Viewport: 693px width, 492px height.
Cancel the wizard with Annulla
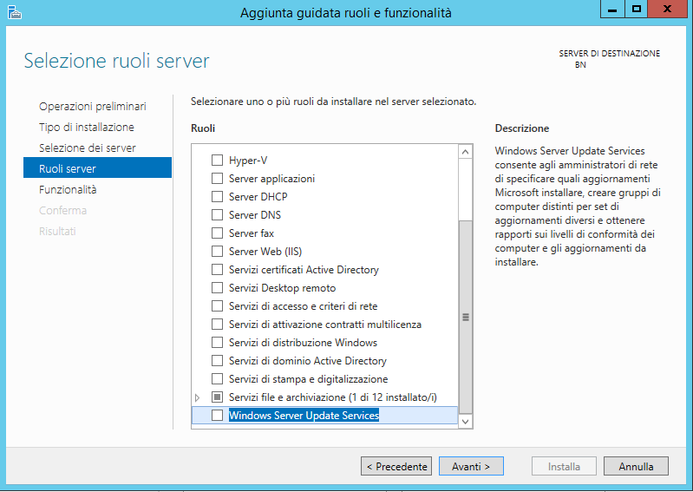pos(636,466)
